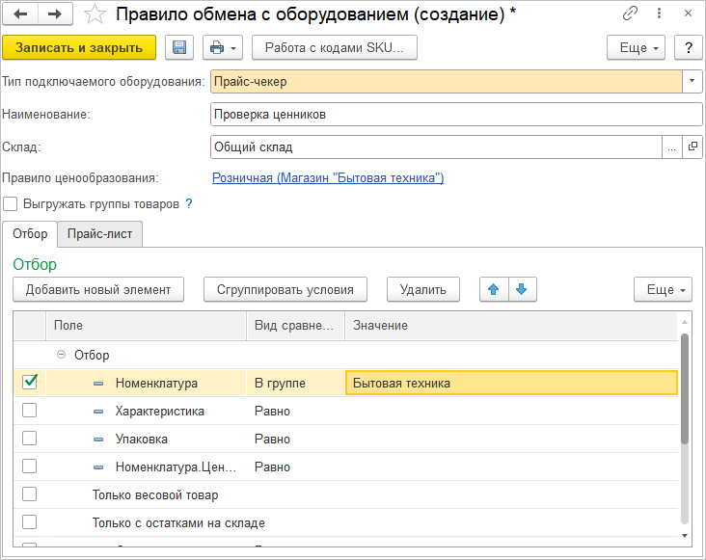Switch to the Прайс-лист tab

coord(99,234)
